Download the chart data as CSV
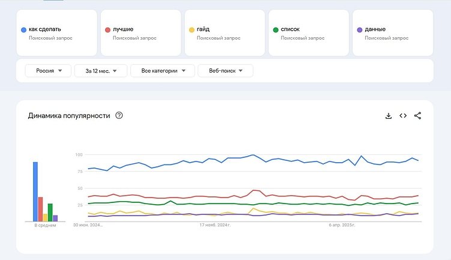 [389, 116]
